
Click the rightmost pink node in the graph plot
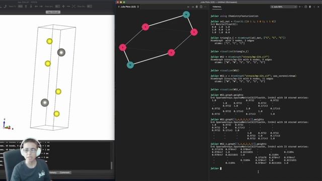coord(194,32)
